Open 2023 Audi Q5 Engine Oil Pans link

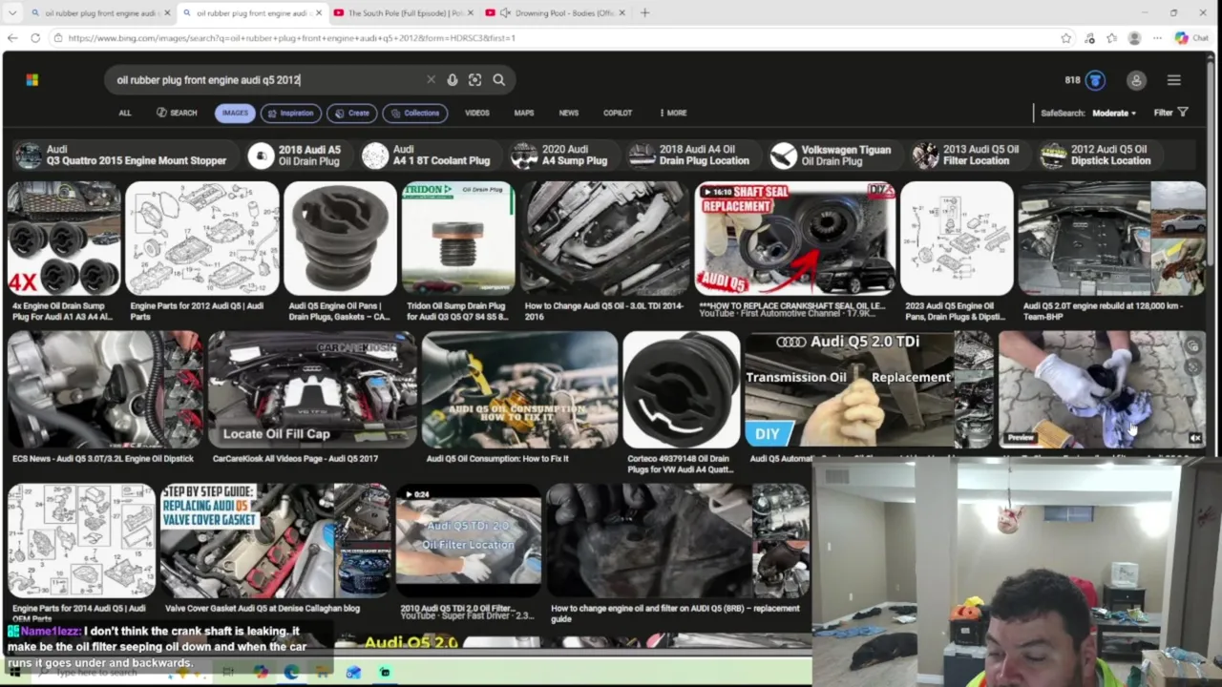tap(956, 311)
